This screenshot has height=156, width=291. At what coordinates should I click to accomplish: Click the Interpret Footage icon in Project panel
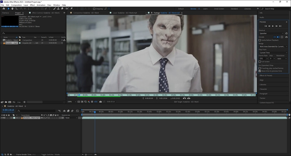(x=2, y=102)
